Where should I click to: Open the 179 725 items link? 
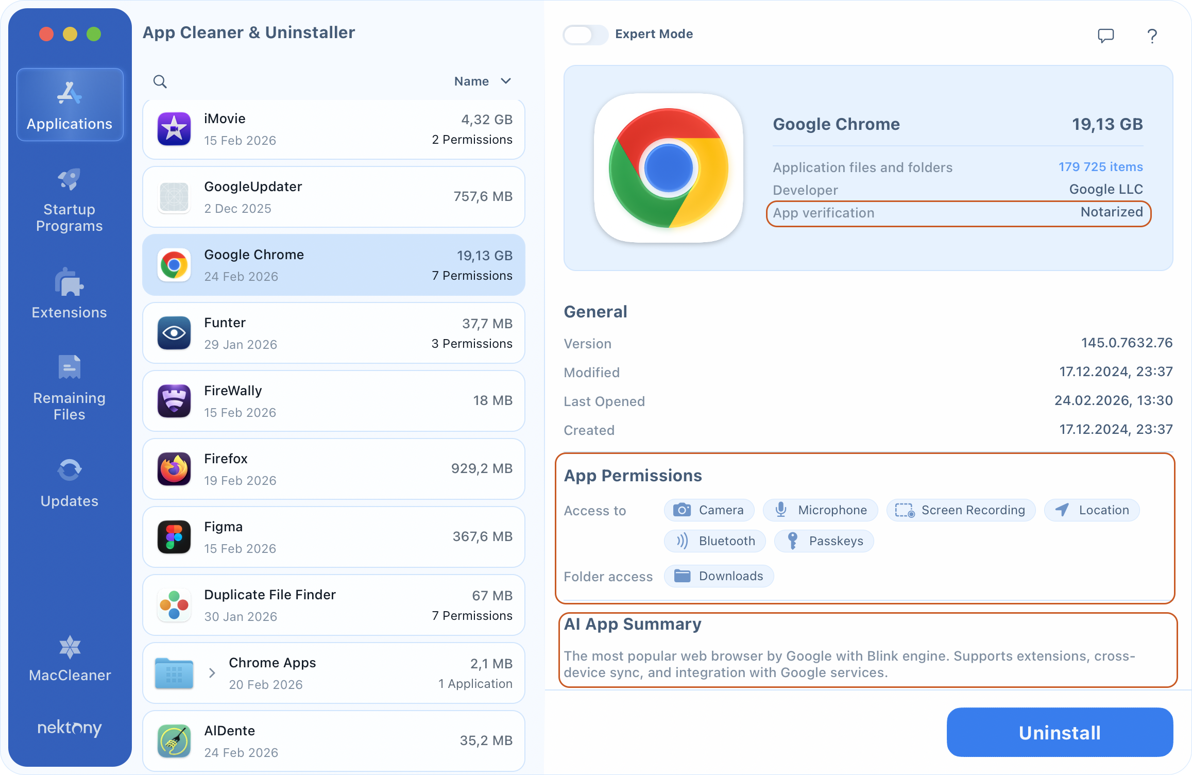tap(1100, 167)
